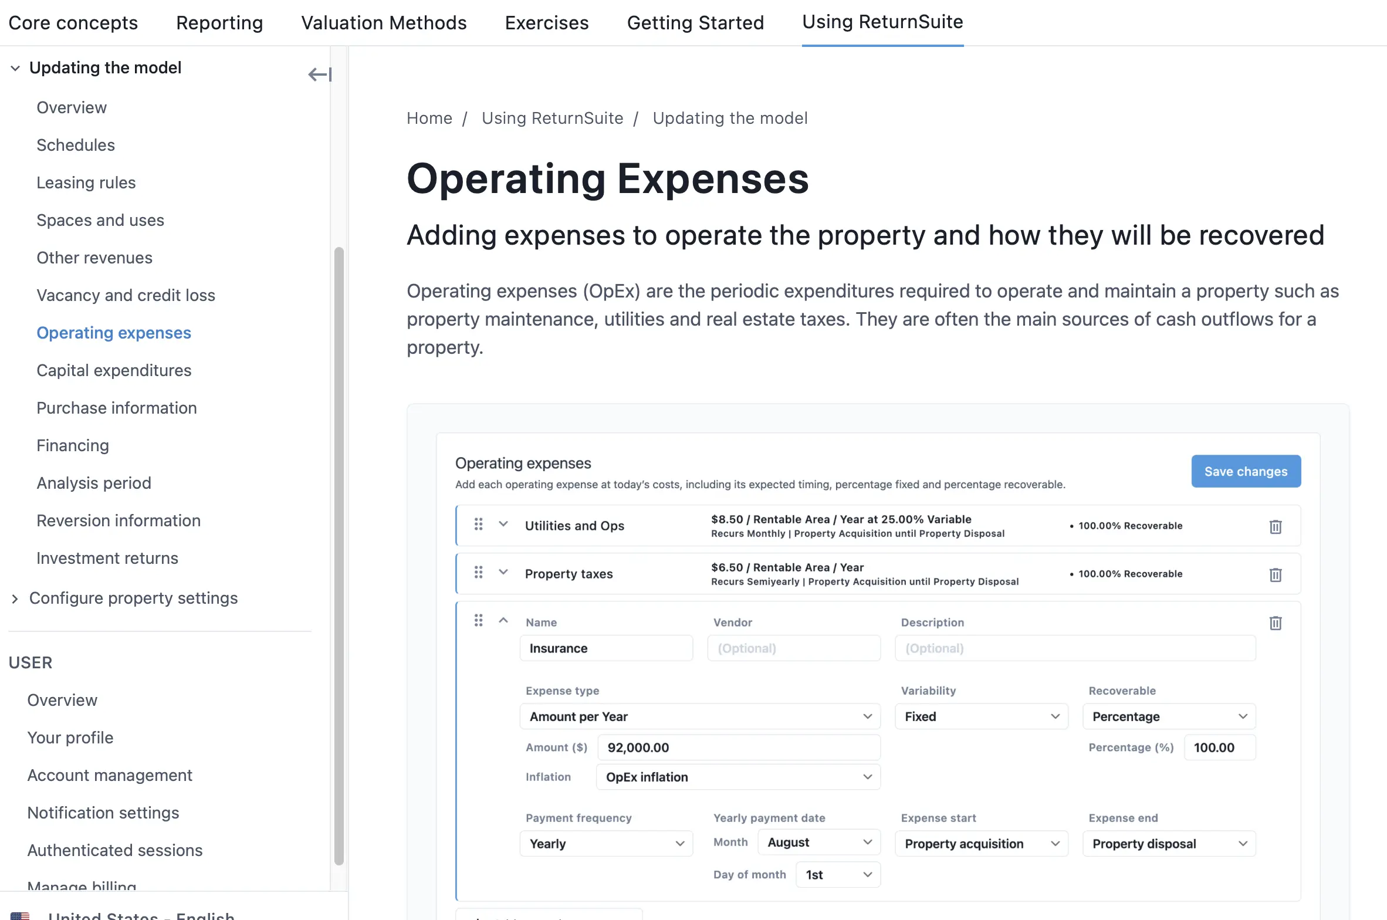This screenshot has width=1387, height=920.
Task: Open the Month dropdown showing August
Action: (x=819, y=842)
